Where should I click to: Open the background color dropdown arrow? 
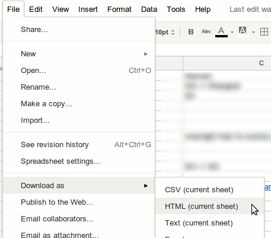click(x=253, y=32)
